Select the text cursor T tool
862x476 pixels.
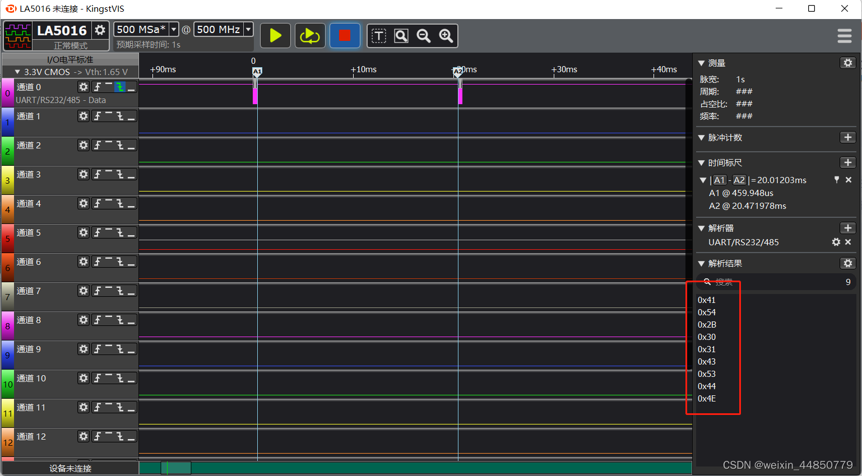pyautogui.click(x=379, y=36)
